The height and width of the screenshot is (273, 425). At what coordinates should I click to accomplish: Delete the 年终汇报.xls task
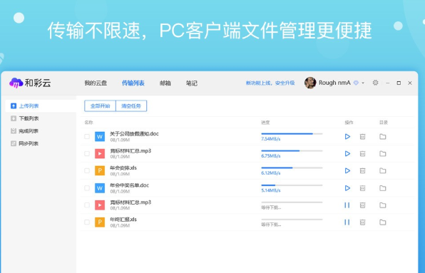[x=362, y=222]
